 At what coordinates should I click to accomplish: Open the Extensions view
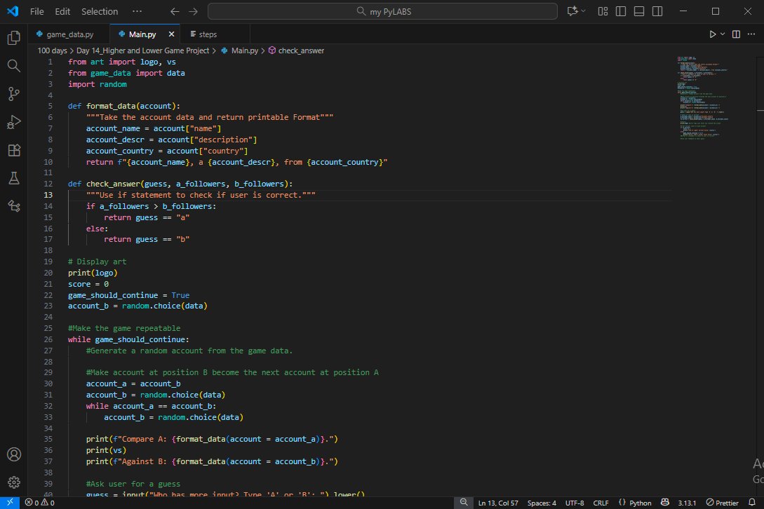click(x=13, y=150)
